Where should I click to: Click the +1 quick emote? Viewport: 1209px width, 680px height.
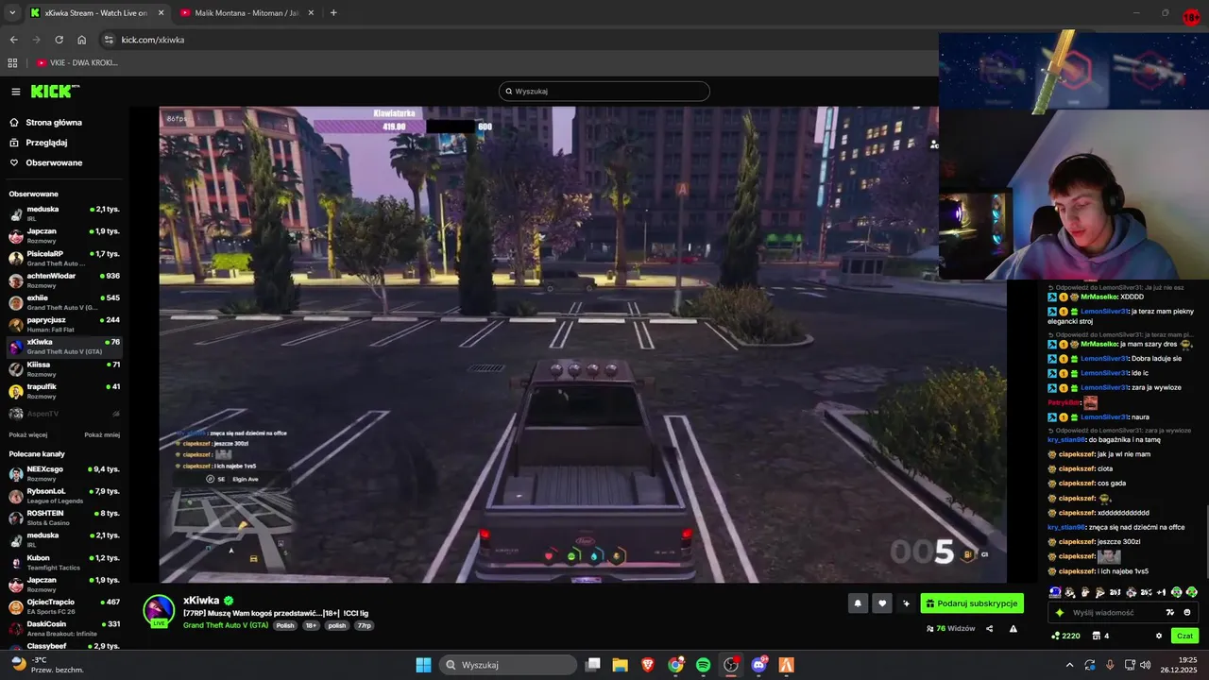tap(1161, 592)
